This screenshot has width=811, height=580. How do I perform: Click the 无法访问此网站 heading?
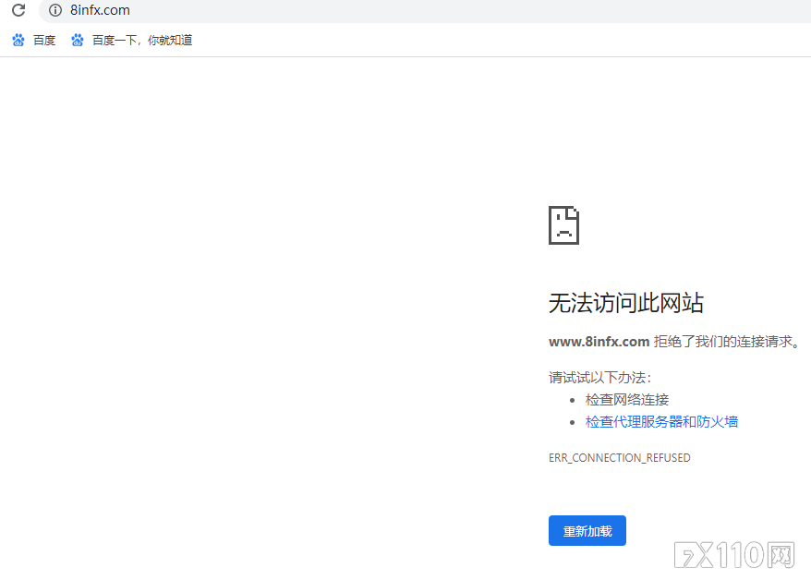point(626,303)
